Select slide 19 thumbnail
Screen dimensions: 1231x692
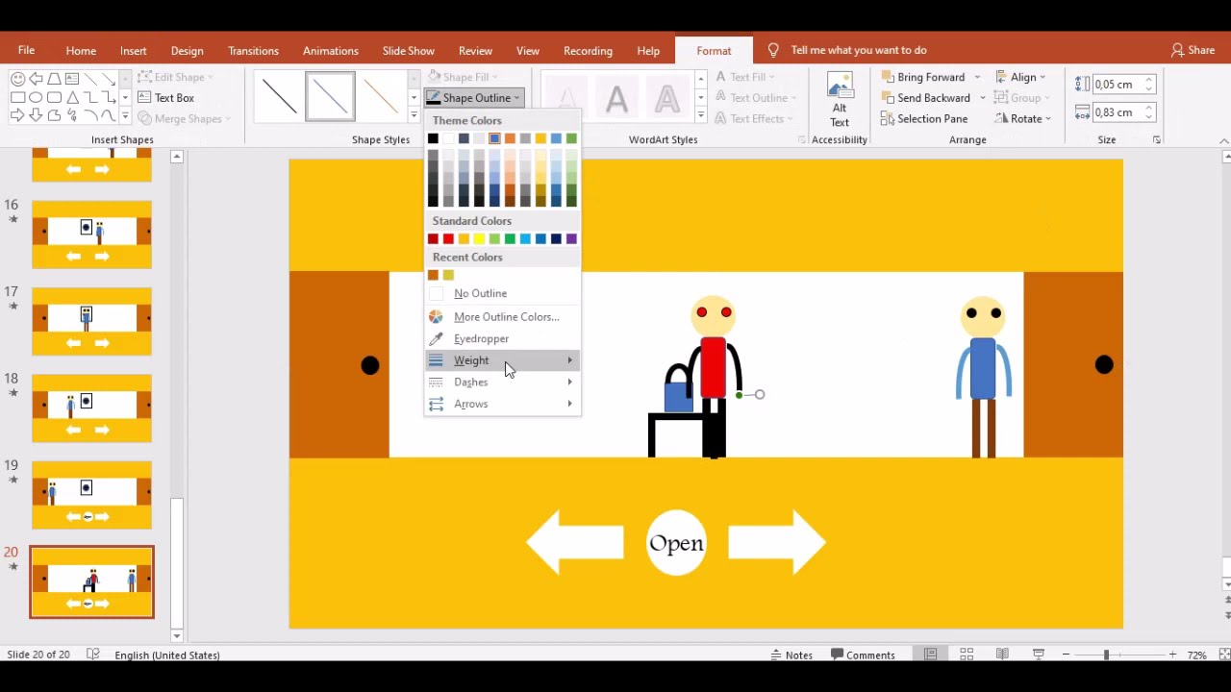[x=91, y=495]
